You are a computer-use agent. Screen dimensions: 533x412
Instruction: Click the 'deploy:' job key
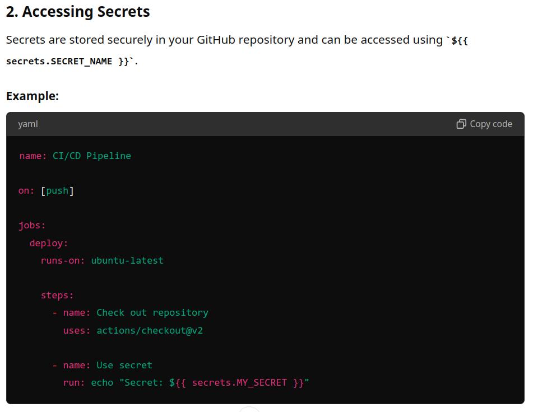click(x=49, y=243)
